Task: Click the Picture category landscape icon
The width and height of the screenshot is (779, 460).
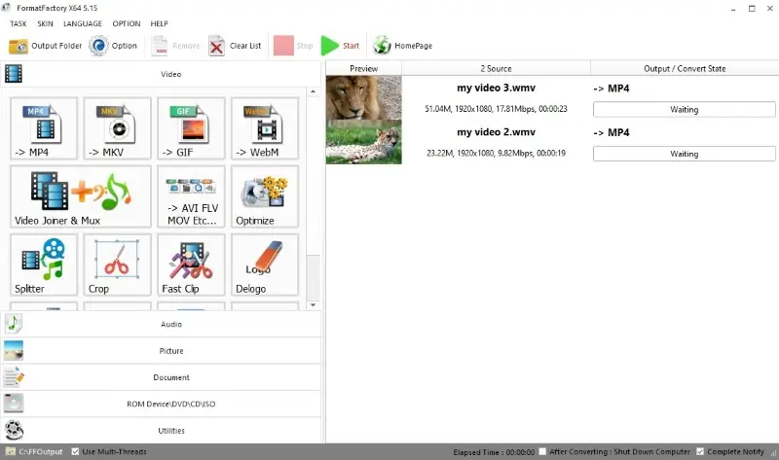Action: [14, 351]
